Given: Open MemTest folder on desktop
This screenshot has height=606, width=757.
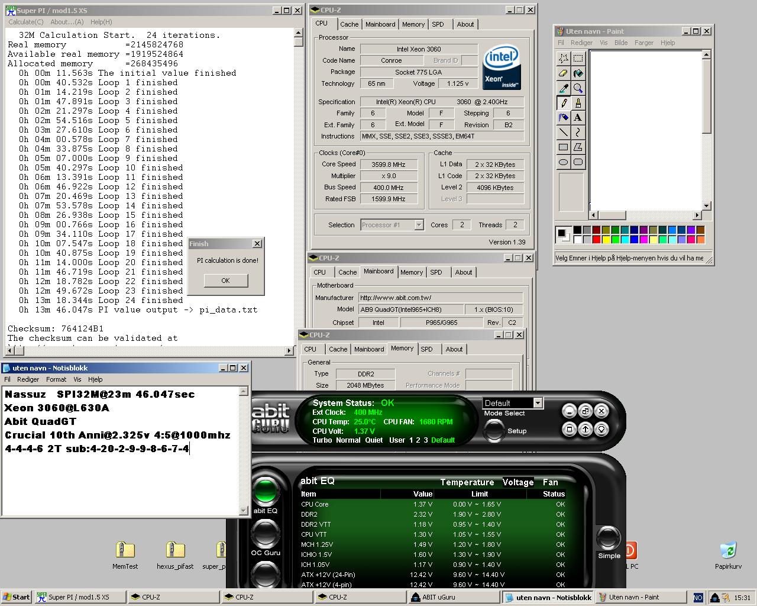Looking at the screenshot, I should pos(125,555).
